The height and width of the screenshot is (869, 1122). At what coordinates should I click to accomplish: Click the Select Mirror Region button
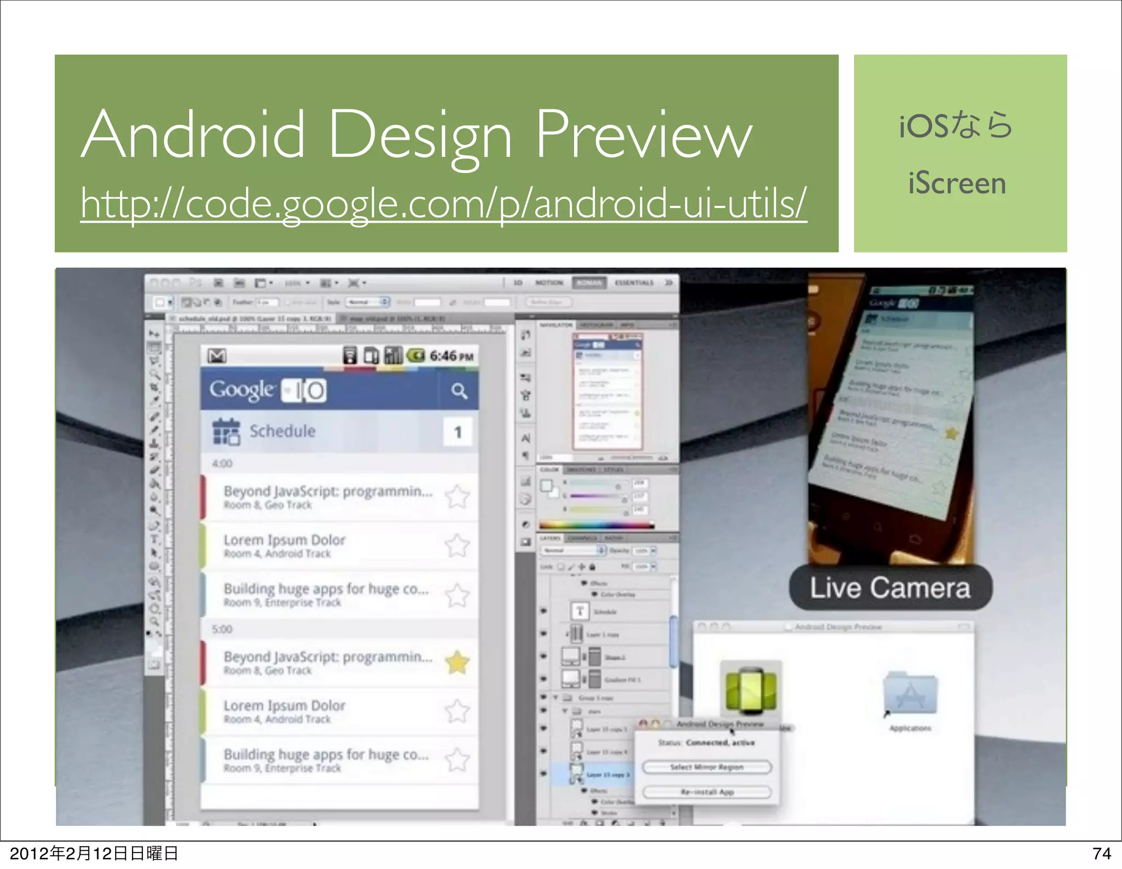click(707, 767)
